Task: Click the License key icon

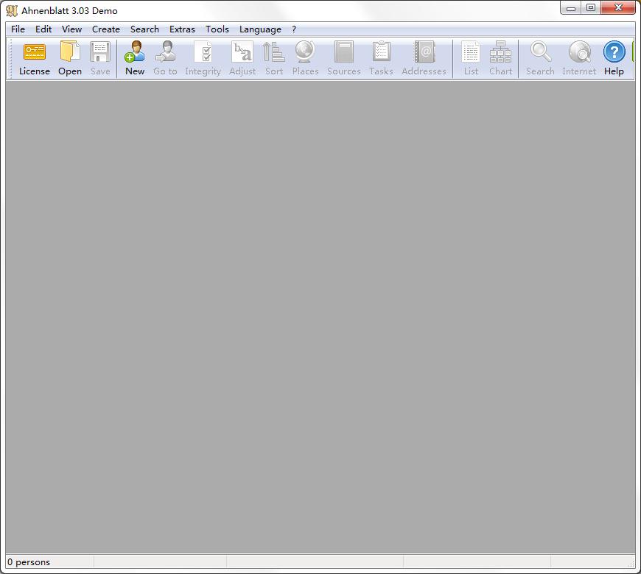Action: click(35, 53)
